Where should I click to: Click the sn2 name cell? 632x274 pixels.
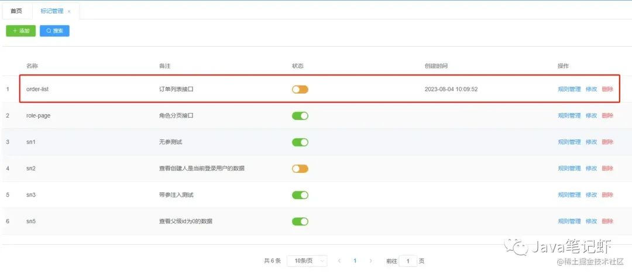point(31,168)
